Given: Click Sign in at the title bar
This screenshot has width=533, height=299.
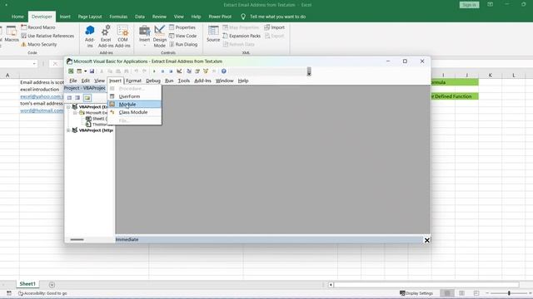Looking at the screenshot, I should [x=469, y=5].
